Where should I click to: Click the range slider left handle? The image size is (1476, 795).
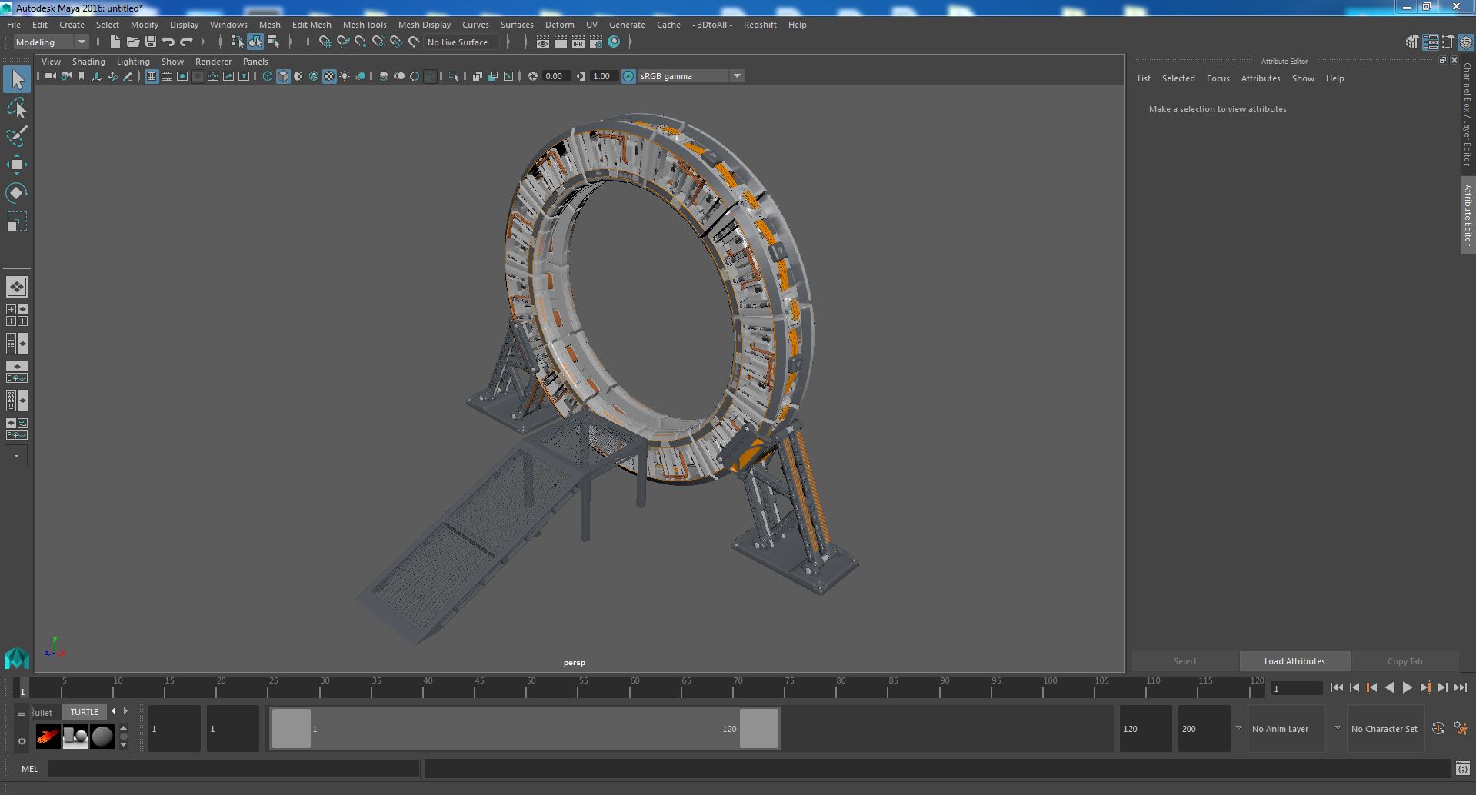[x=291, y=728]
